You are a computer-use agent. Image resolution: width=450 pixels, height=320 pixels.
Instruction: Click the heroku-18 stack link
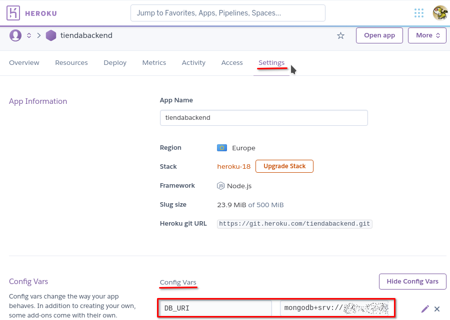(233, 166)
